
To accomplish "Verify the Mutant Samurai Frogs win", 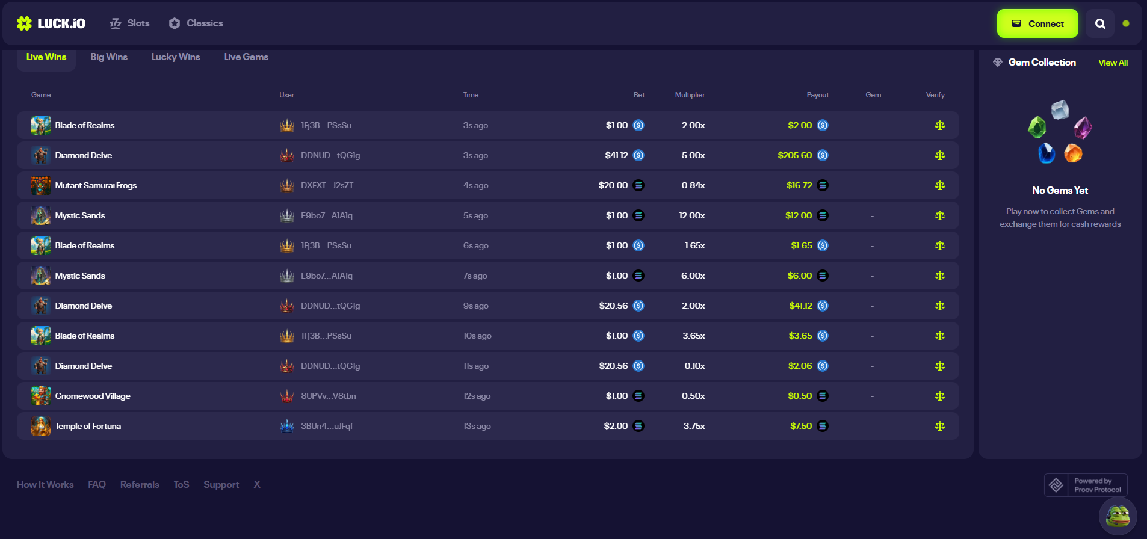I will (x=939, y=185).
